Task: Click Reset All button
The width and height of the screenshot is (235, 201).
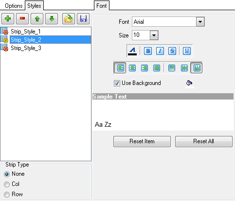Action: [204, 141]
